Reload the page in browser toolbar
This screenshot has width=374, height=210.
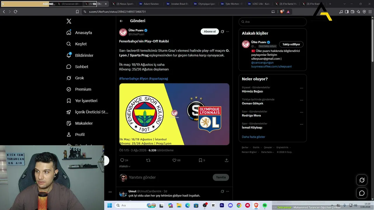(15, 12)
